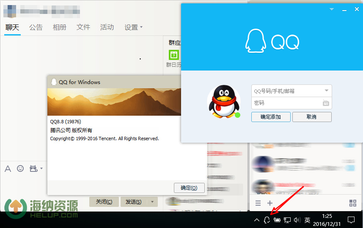The image size is (363, 228).
Task: Open the app grid icon in the QQ panel
Action: (x=352, y=203)
